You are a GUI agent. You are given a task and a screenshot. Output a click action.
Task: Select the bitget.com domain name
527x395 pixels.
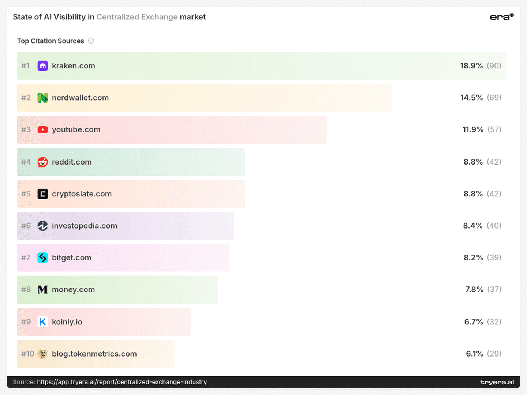tap(72, 257)
